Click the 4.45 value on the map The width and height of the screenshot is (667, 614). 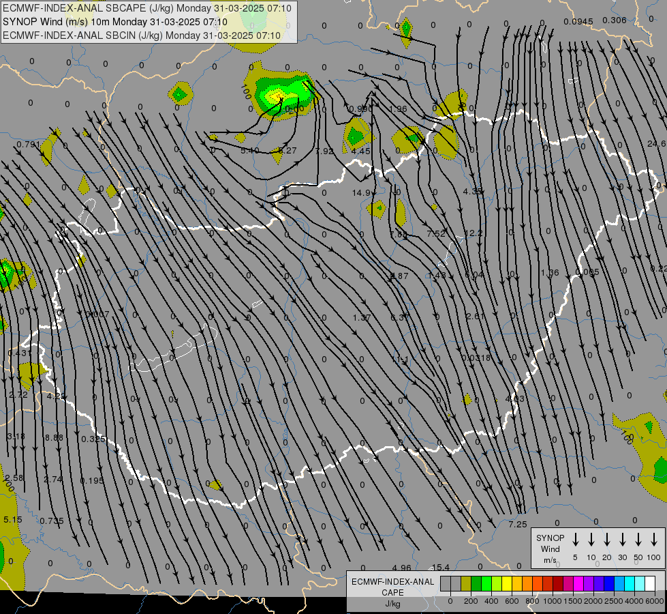[x=360, y=151]
